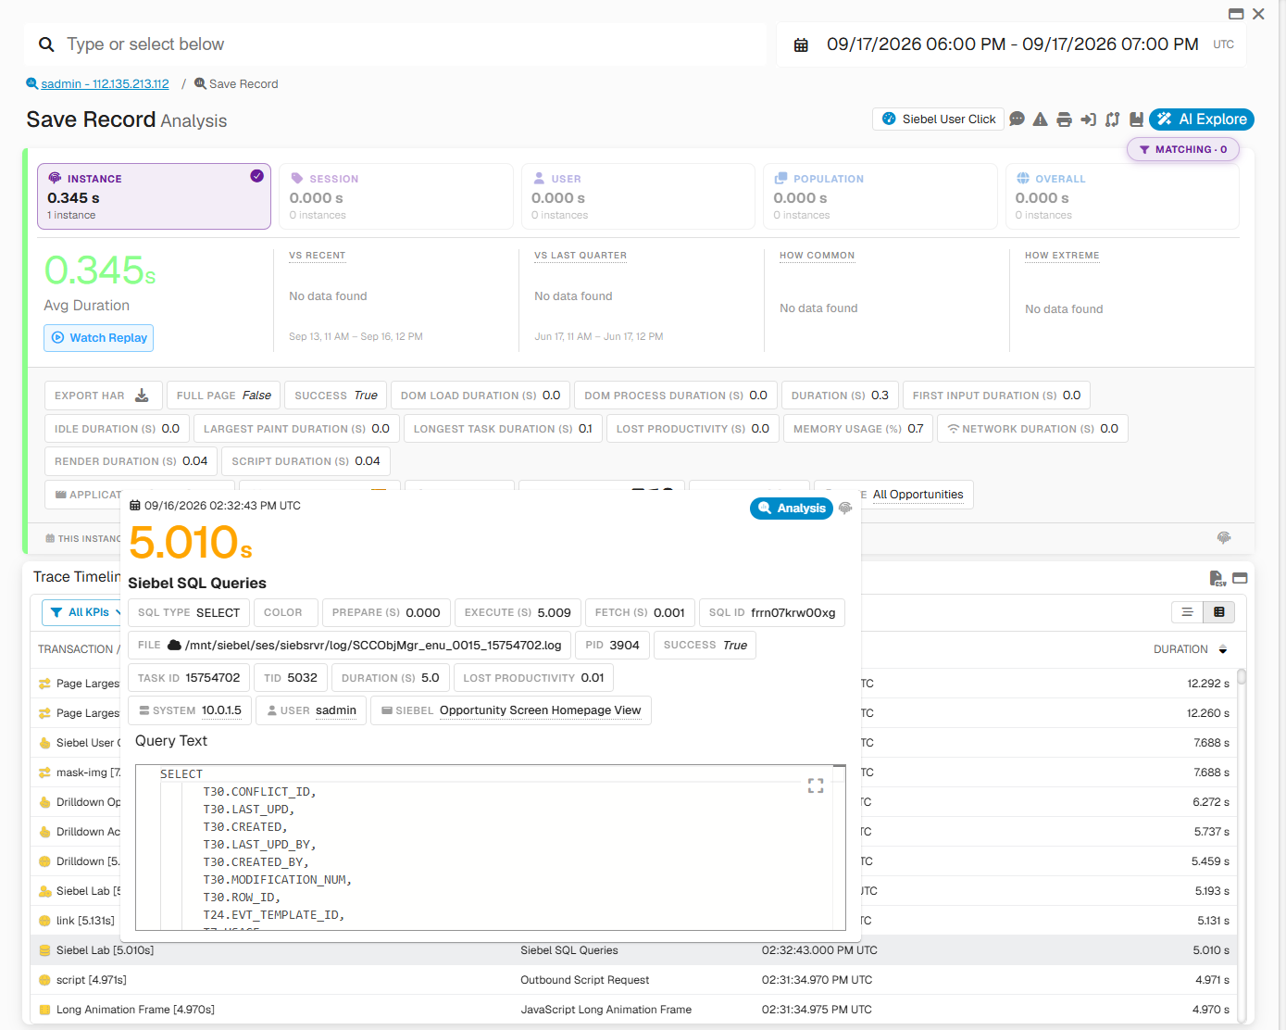Screen dimensions: 1286x1030
Task: Click the Siebel User Click button
Action: pos(939,119)
